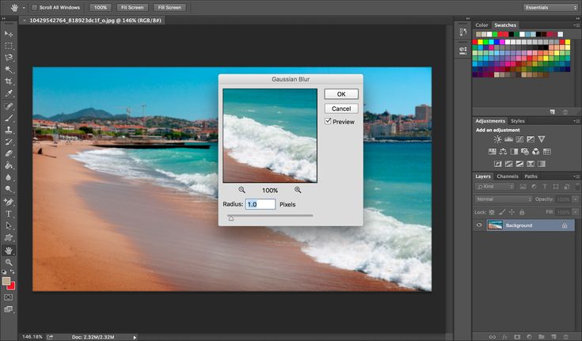Select the Zoom tool in toolbar
The width and height of the screenshot is (582, 341).
click(9, 263)
